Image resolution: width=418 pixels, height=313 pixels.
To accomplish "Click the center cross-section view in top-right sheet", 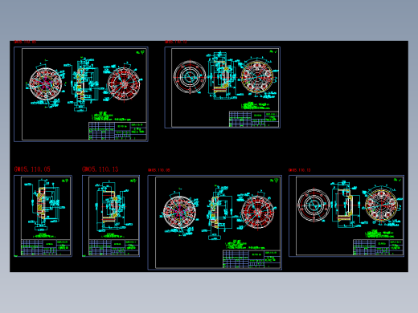I will tap(223, 76).
